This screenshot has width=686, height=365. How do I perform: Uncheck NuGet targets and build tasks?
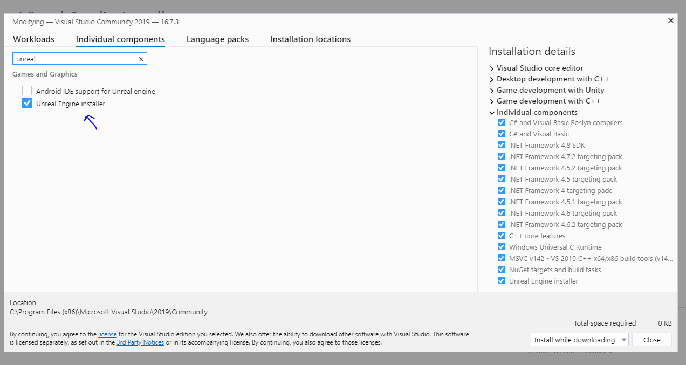501,270
